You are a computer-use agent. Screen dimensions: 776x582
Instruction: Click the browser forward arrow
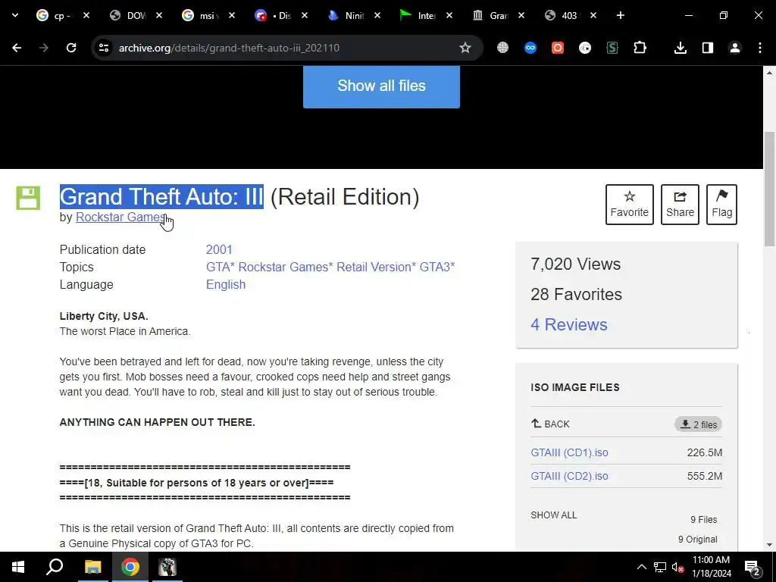point(43,48)
